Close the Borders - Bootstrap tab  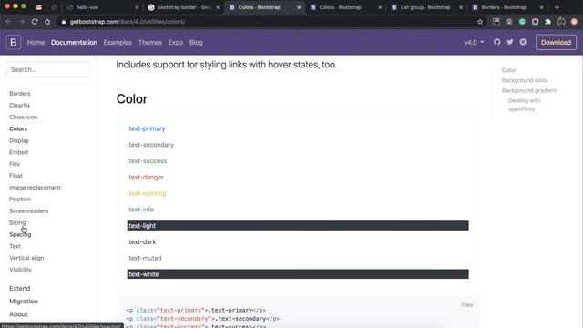click(541, 7)
